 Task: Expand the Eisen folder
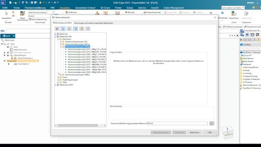[58, 77]
